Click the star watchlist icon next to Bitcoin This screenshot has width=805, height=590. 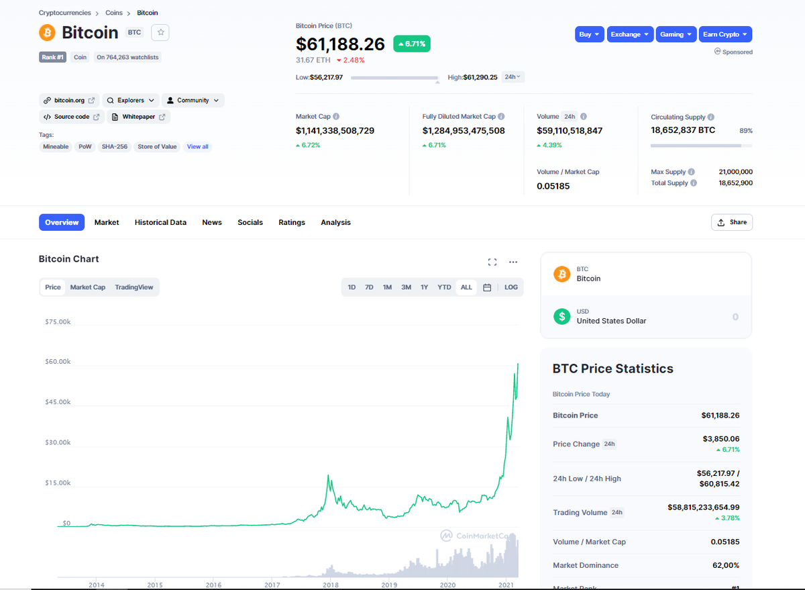point(160,32)
